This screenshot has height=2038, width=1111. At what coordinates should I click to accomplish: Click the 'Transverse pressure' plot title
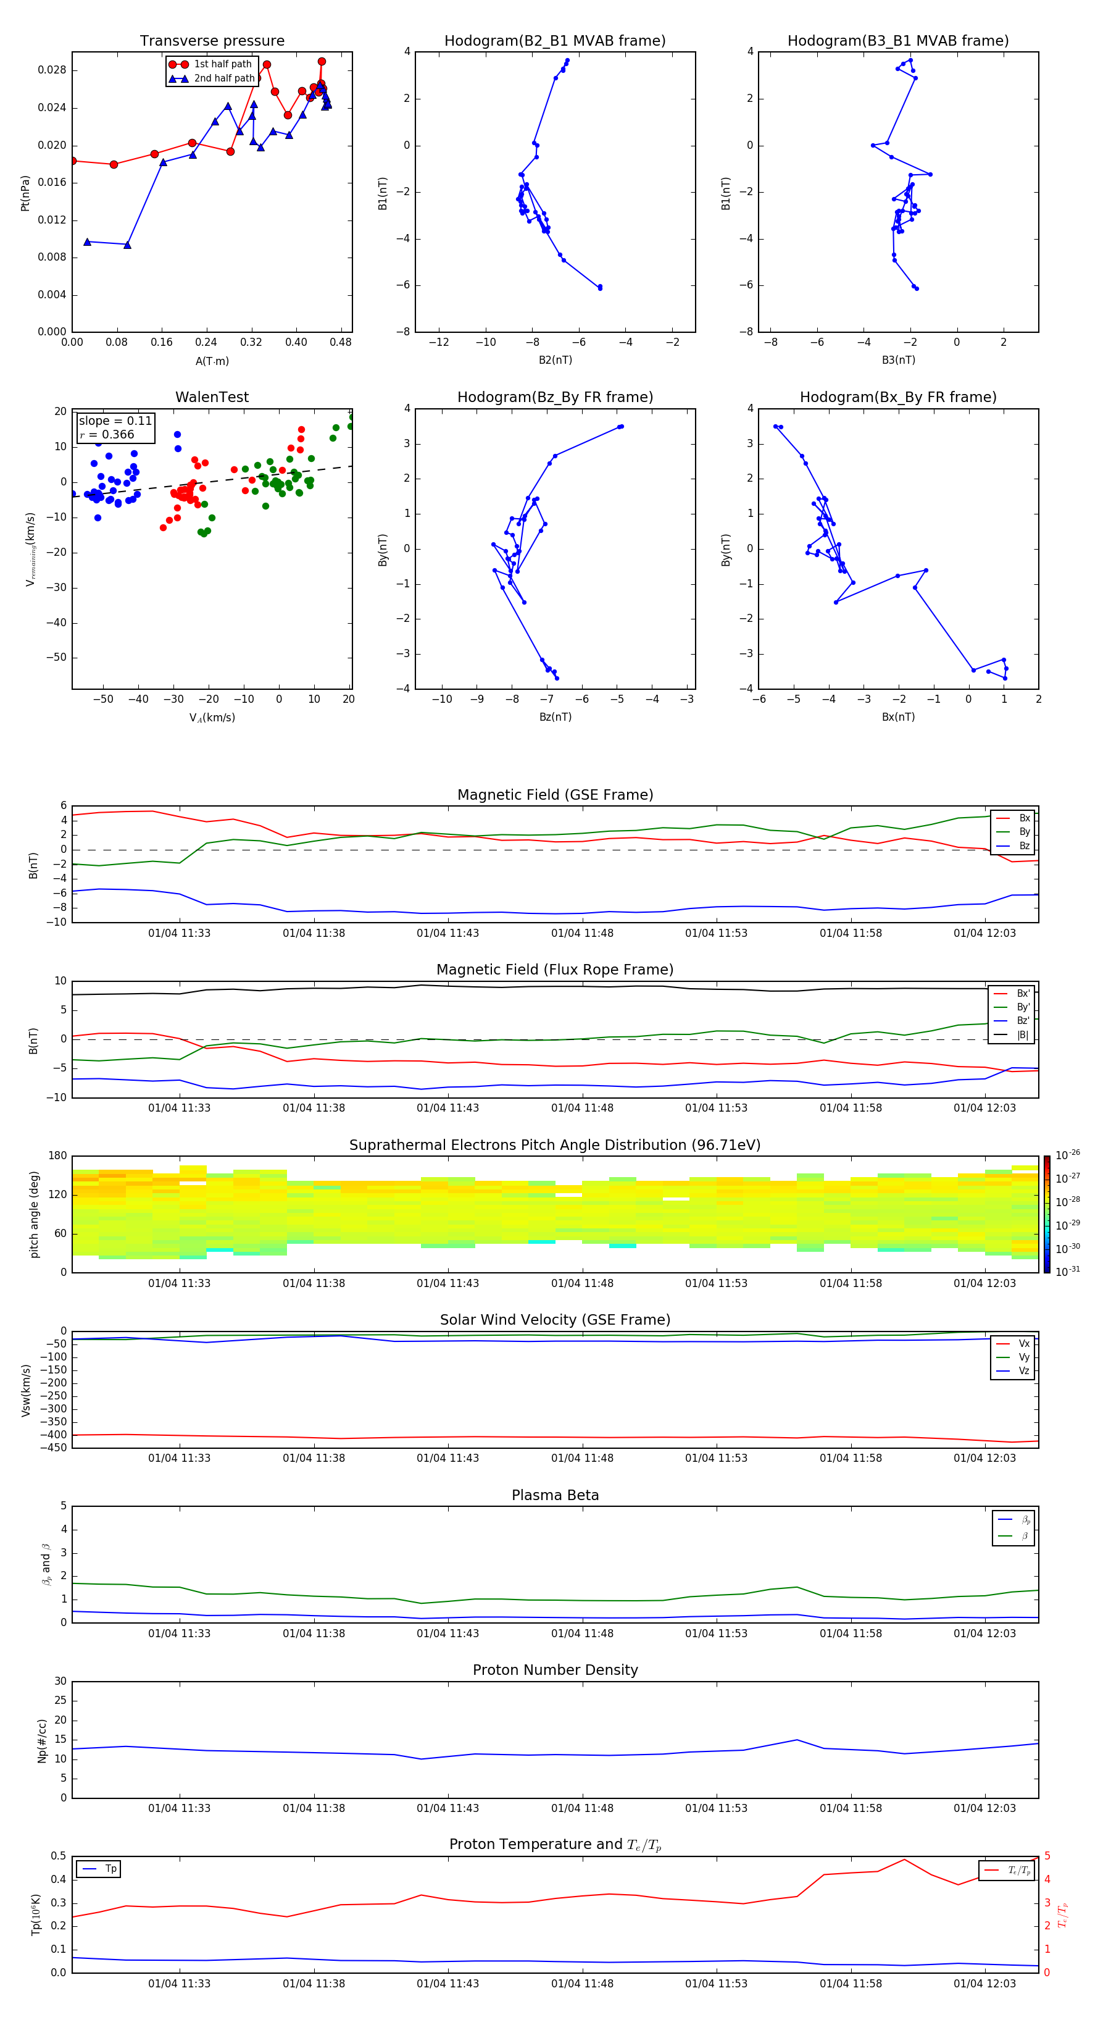click(212, 41)
